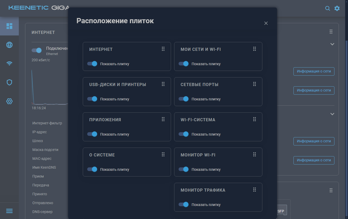348x219 pixels.
Task: Toggle show tile for USB-диски и принтеры
Action: [92, 99]
